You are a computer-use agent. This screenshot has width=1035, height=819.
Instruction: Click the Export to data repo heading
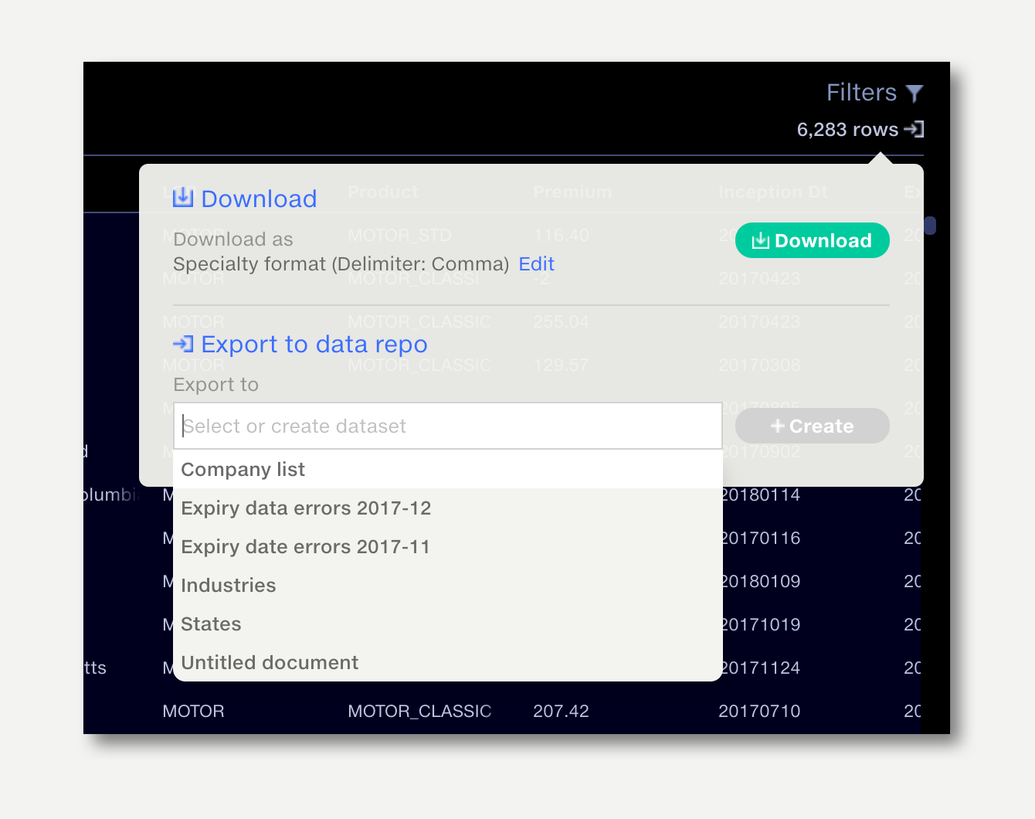(314, 344)
